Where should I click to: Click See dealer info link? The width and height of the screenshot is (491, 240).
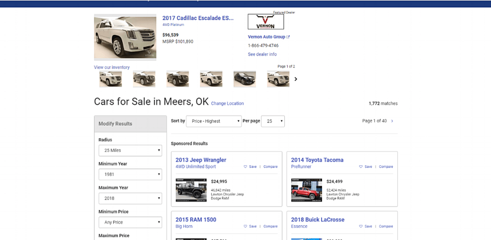point(262,54)
